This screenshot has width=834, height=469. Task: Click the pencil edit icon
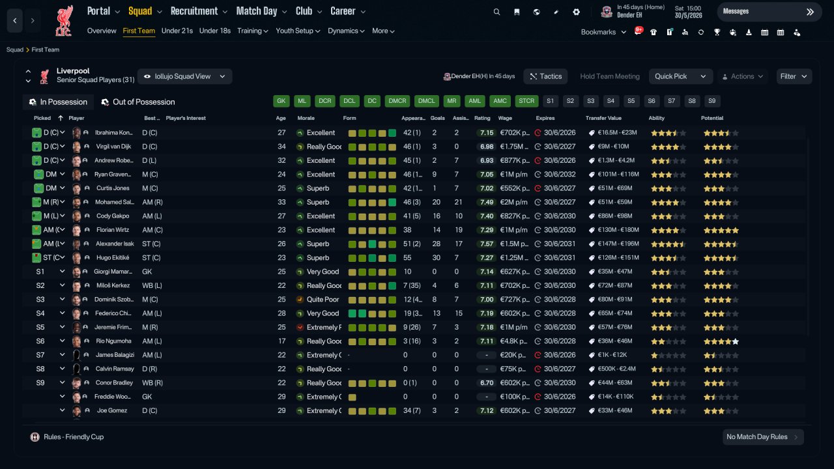556,12
